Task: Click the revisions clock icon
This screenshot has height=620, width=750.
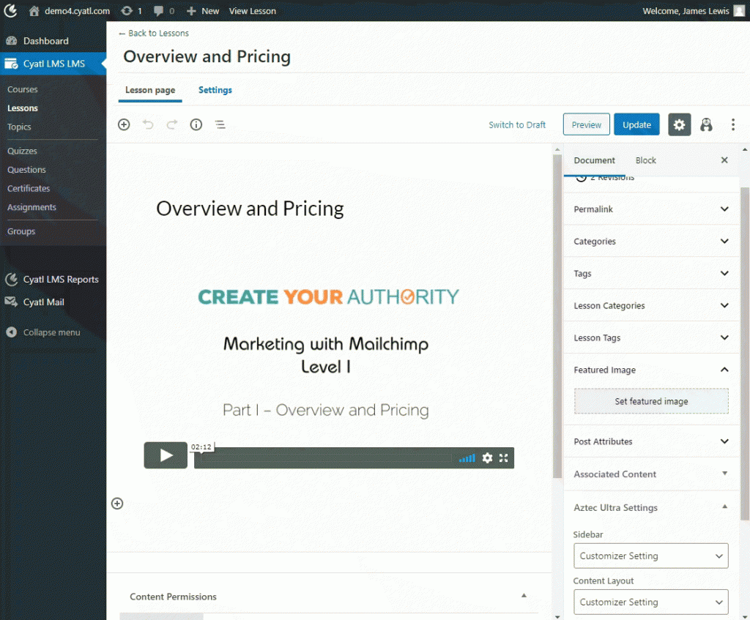Action: (x=581, y=178)
